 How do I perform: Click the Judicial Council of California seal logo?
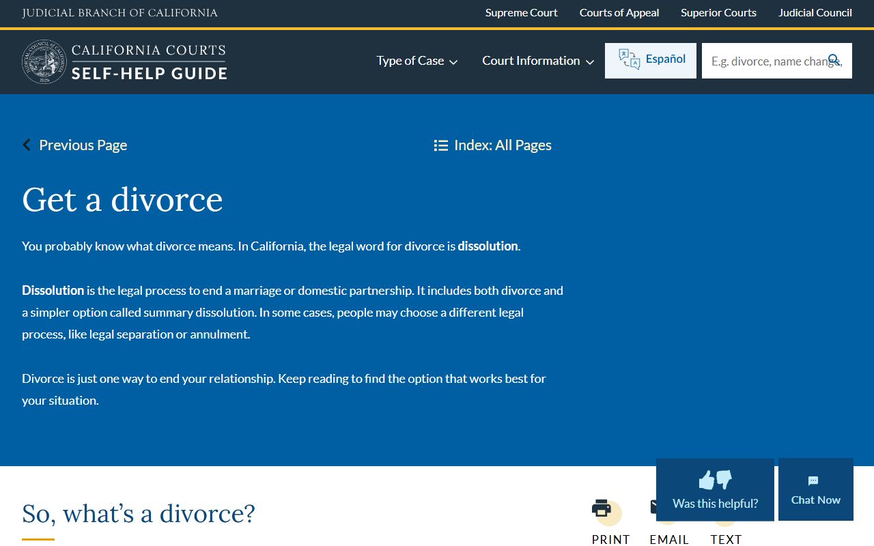44,61
